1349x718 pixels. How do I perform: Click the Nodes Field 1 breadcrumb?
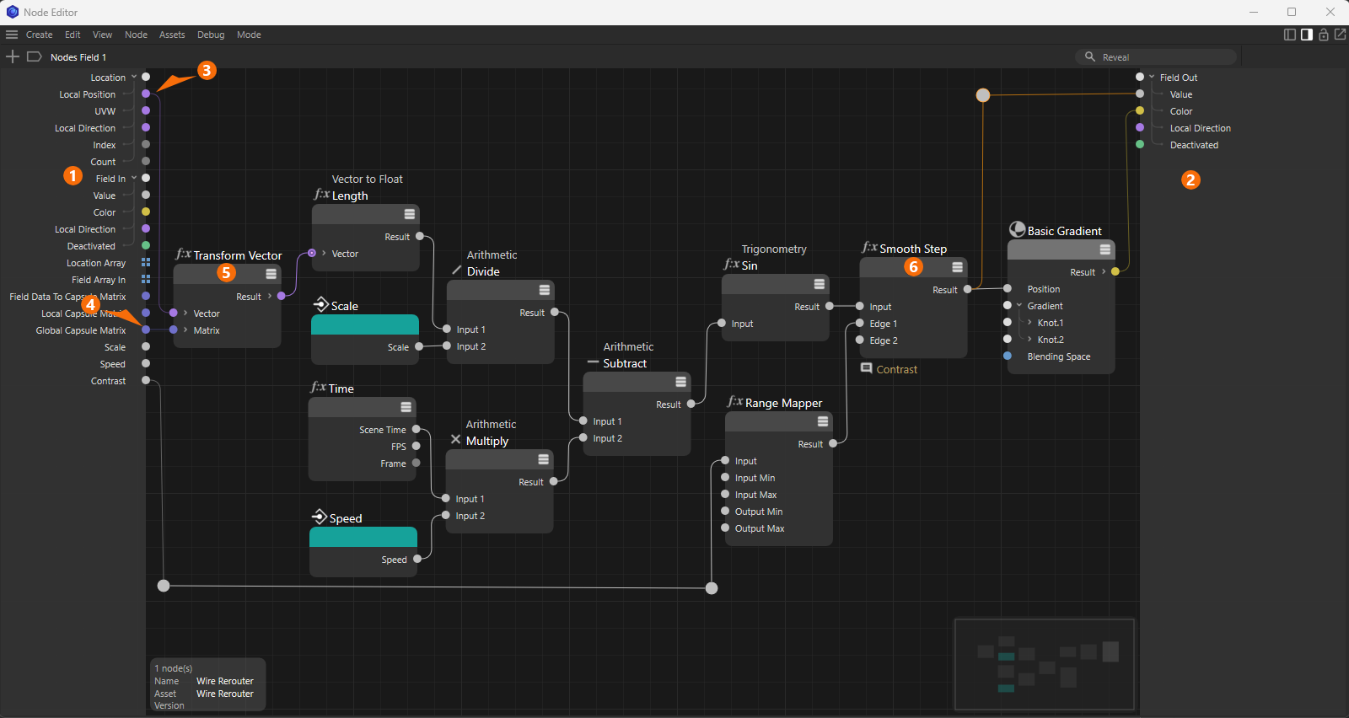(x=78, y=57)
